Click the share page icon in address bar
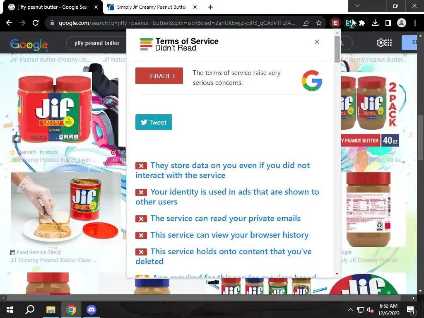The height and width of the screenshot is (318, 424). (x=306, y=23)
